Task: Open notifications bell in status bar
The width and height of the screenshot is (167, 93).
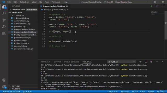Action: click(x=163, y=92)
